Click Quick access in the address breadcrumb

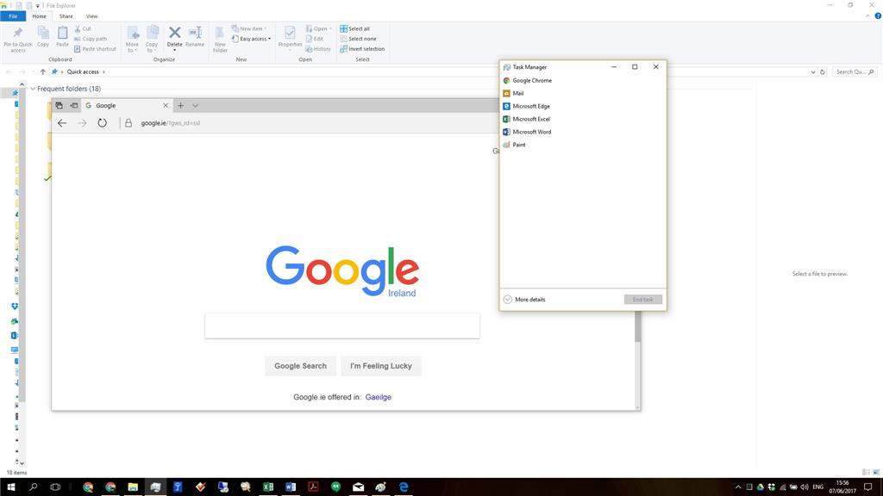(82, 72)
